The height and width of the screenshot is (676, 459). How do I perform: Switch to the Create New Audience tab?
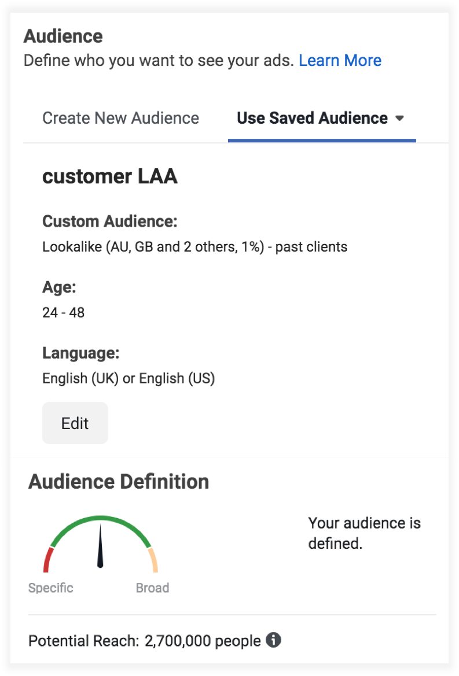coord(120,118)
